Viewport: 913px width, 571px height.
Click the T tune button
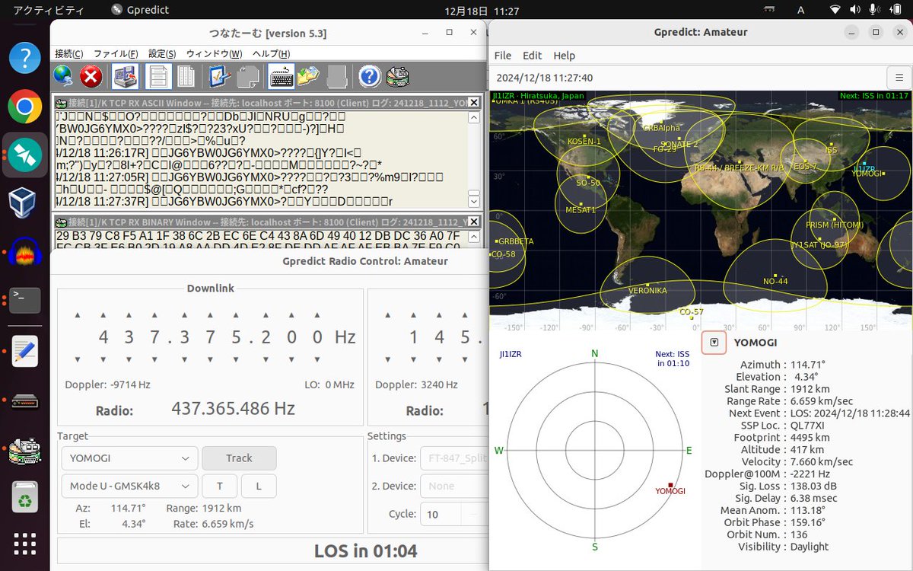(x=220, y=486)
